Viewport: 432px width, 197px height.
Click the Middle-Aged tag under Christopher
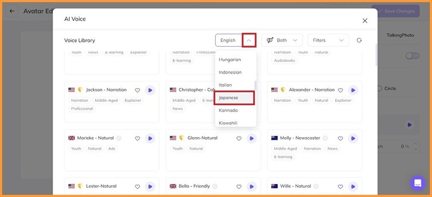[x=184, y=100]
